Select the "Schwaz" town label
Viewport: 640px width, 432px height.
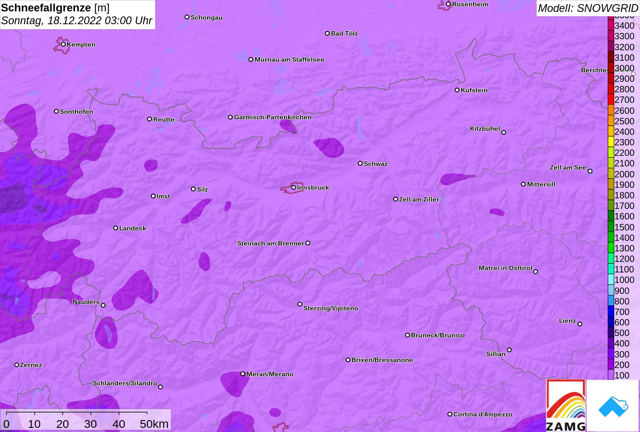click(x=376, y=164)
